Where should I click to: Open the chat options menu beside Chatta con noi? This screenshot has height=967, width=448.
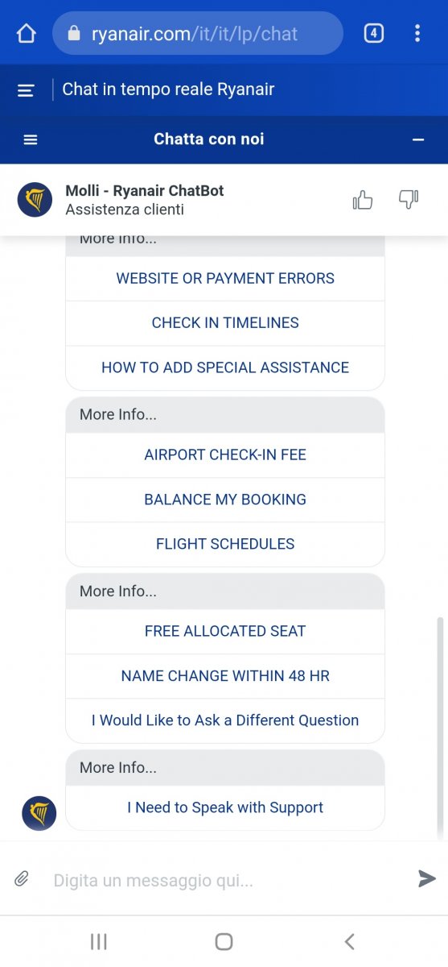pos(31,139)
